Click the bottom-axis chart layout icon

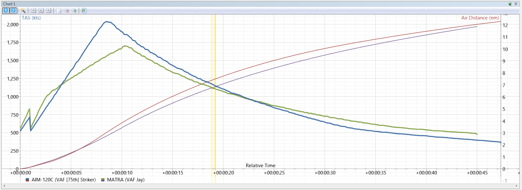(41, 11)
